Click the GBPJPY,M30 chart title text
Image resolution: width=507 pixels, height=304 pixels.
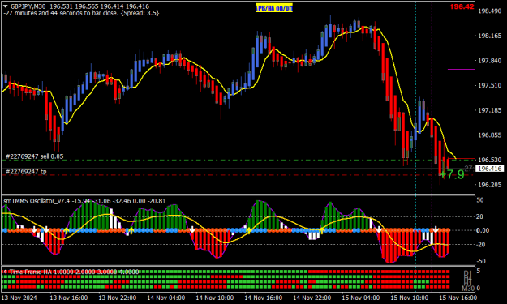coord(28,6)
